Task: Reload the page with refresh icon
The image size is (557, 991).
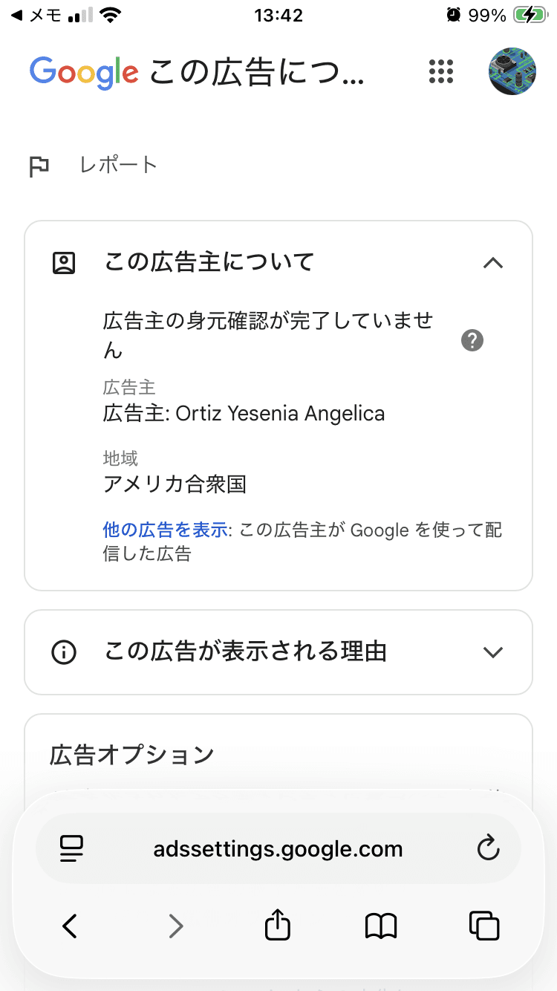Action: tap(488, 848)
